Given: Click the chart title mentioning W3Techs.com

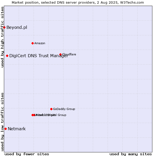Looking at the screenshot, I should [78, 3].
